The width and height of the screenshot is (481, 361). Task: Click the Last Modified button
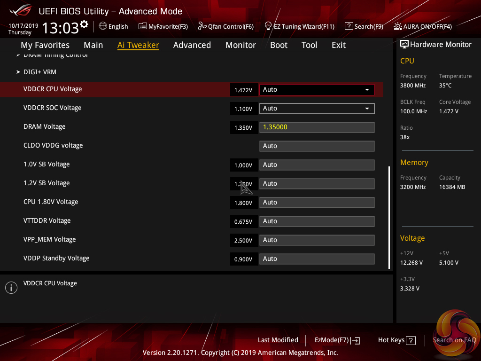tap(278, 340)
